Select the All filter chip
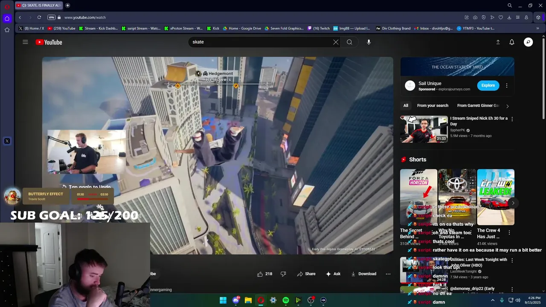The width and height of the screenshot is (546, 307). [x=406, y=106]
